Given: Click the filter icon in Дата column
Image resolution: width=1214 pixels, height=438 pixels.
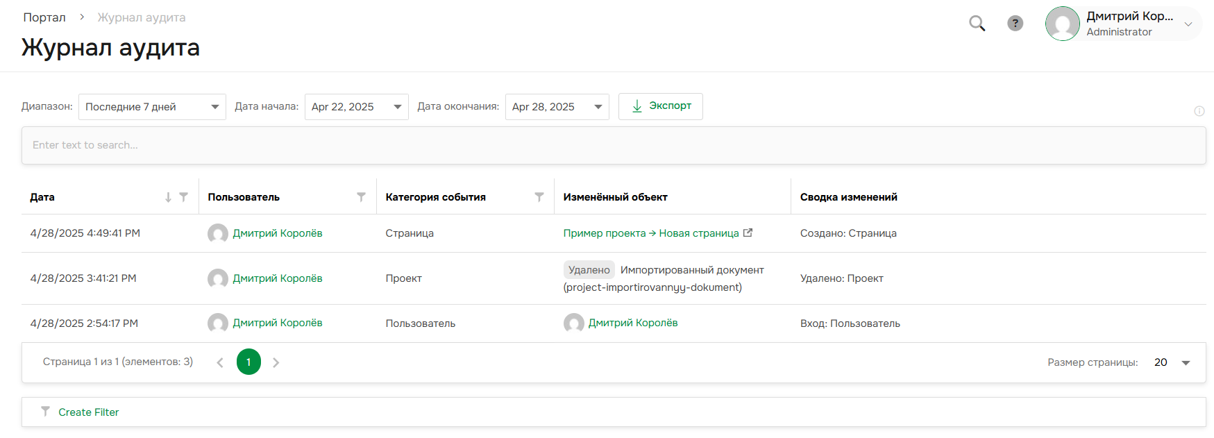Looking at the screenshot, I should pos(183,197).
